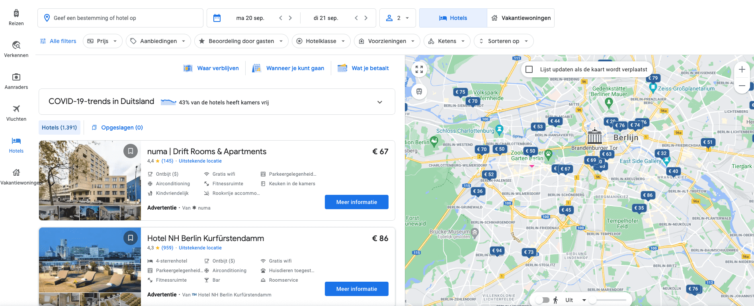Toggle the walking distance switch
This screenshot has width=754, height=306.
pyautogui.click(x=542, y=300)
